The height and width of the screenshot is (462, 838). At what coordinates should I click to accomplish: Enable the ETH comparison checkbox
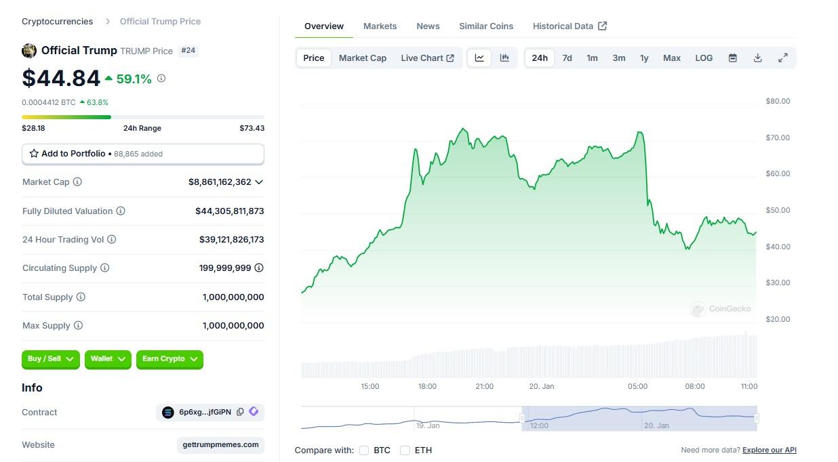tap(405, 450)
